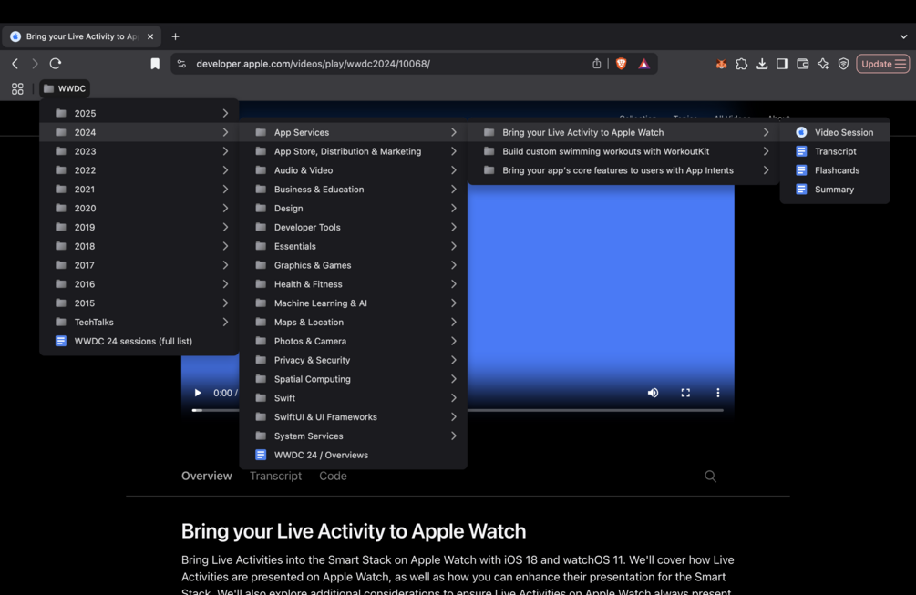
Task: Toggle the sidebar panel icon
Action: pyautogui.click(x=782, y=64)
